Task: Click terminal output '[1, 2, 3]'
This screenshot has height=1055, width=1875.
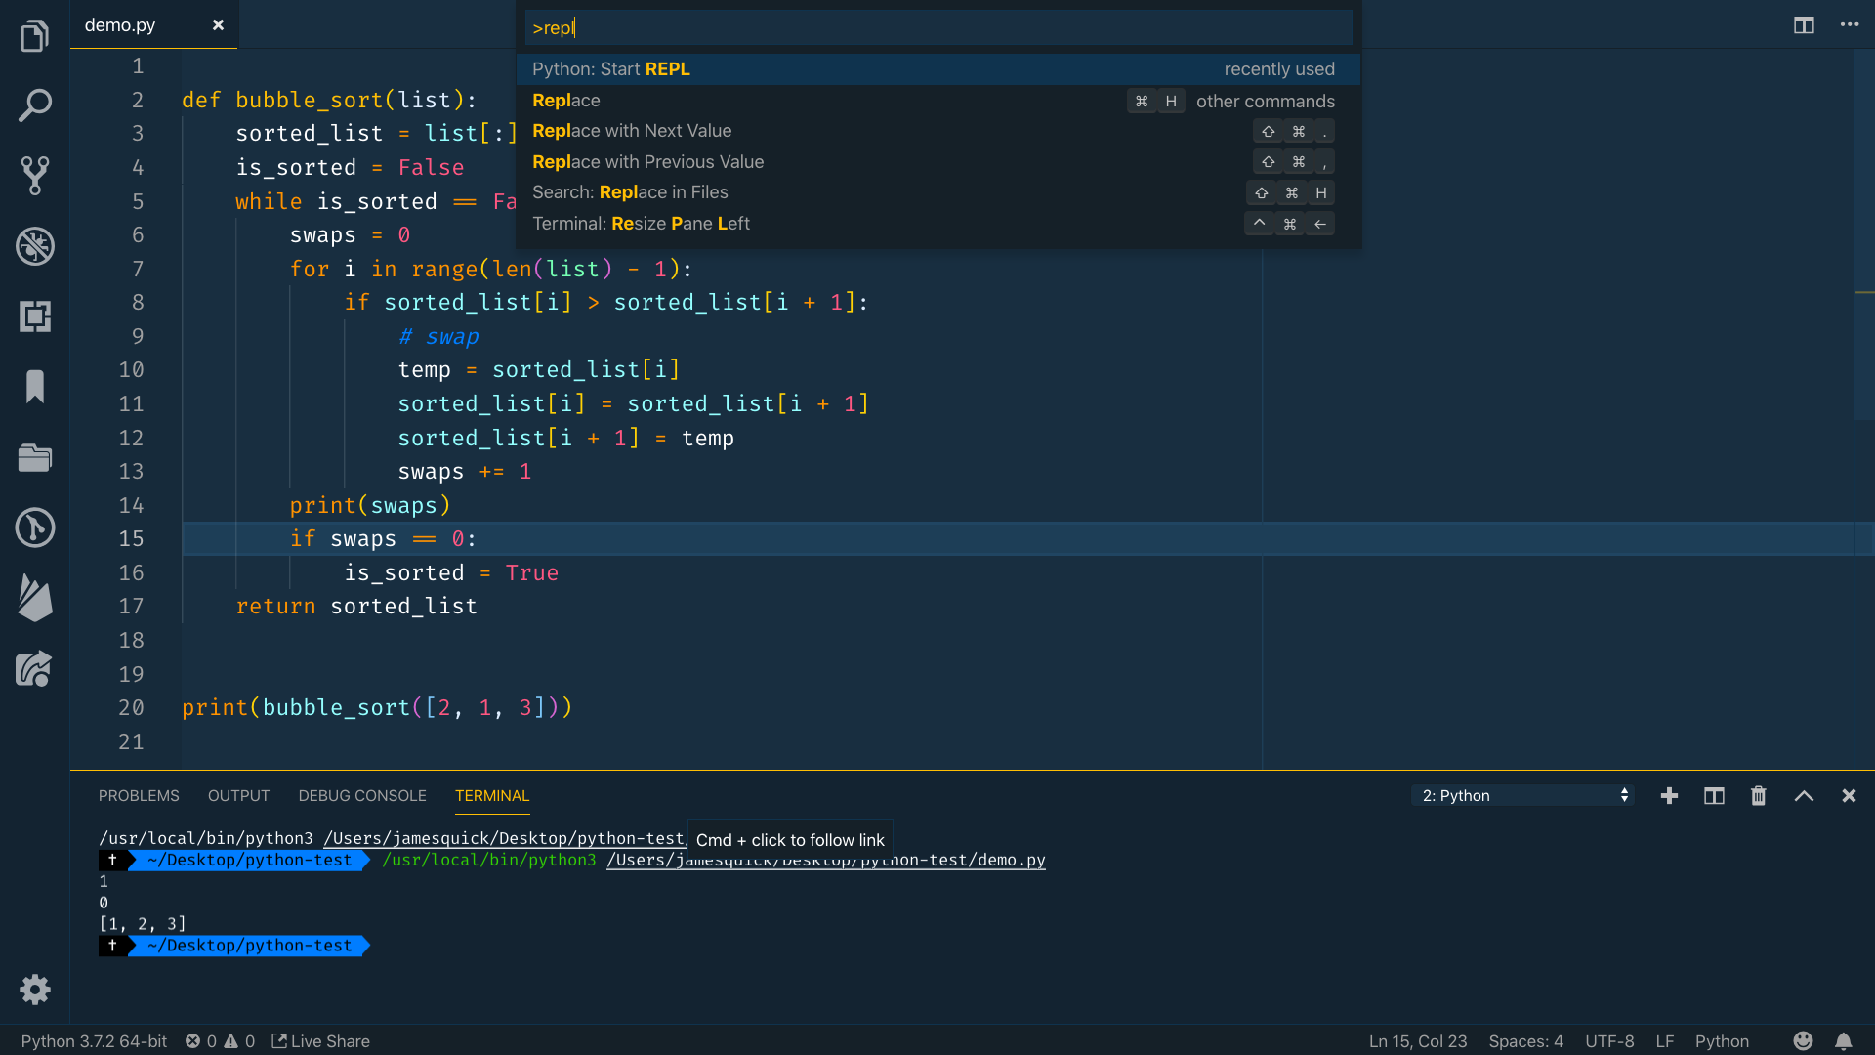Action: 143,924
